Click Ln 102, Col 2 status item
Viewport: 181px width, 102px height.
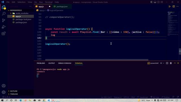click(x=106, y=97)
